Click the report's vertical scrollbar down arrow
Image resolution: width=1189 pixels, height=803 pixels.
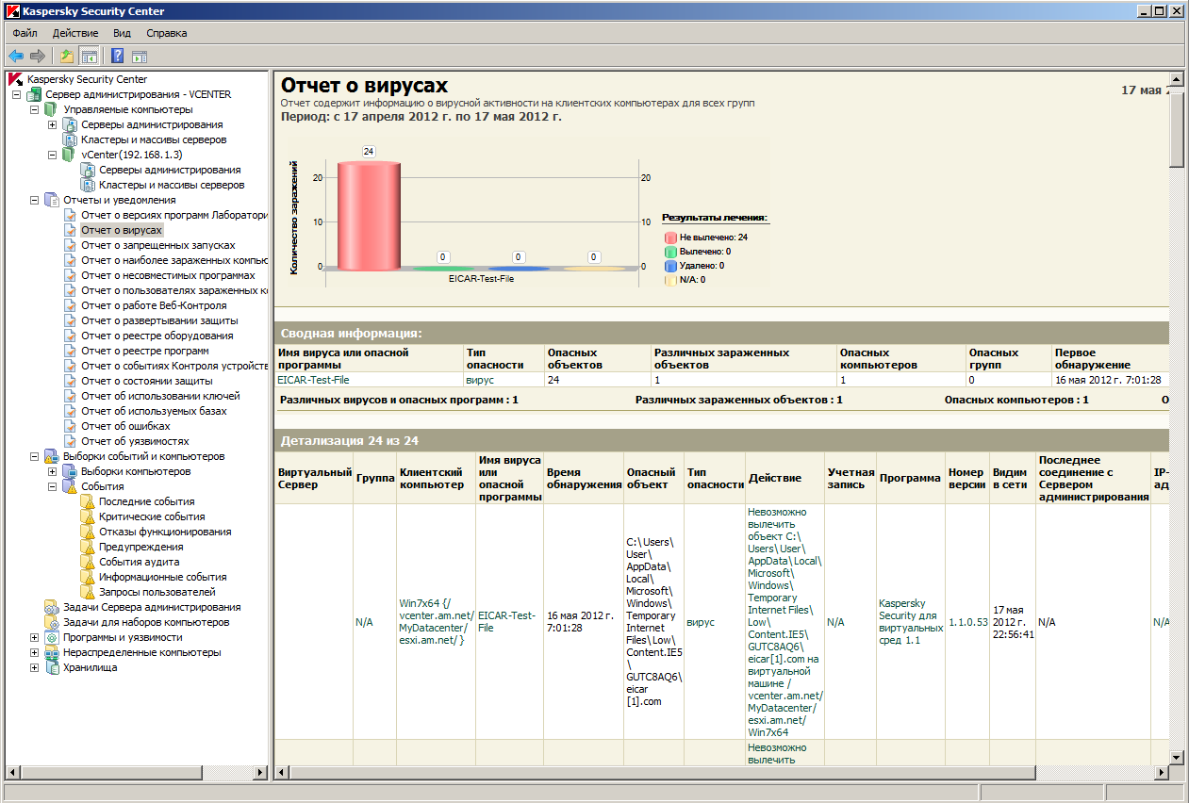[1176, 757]
